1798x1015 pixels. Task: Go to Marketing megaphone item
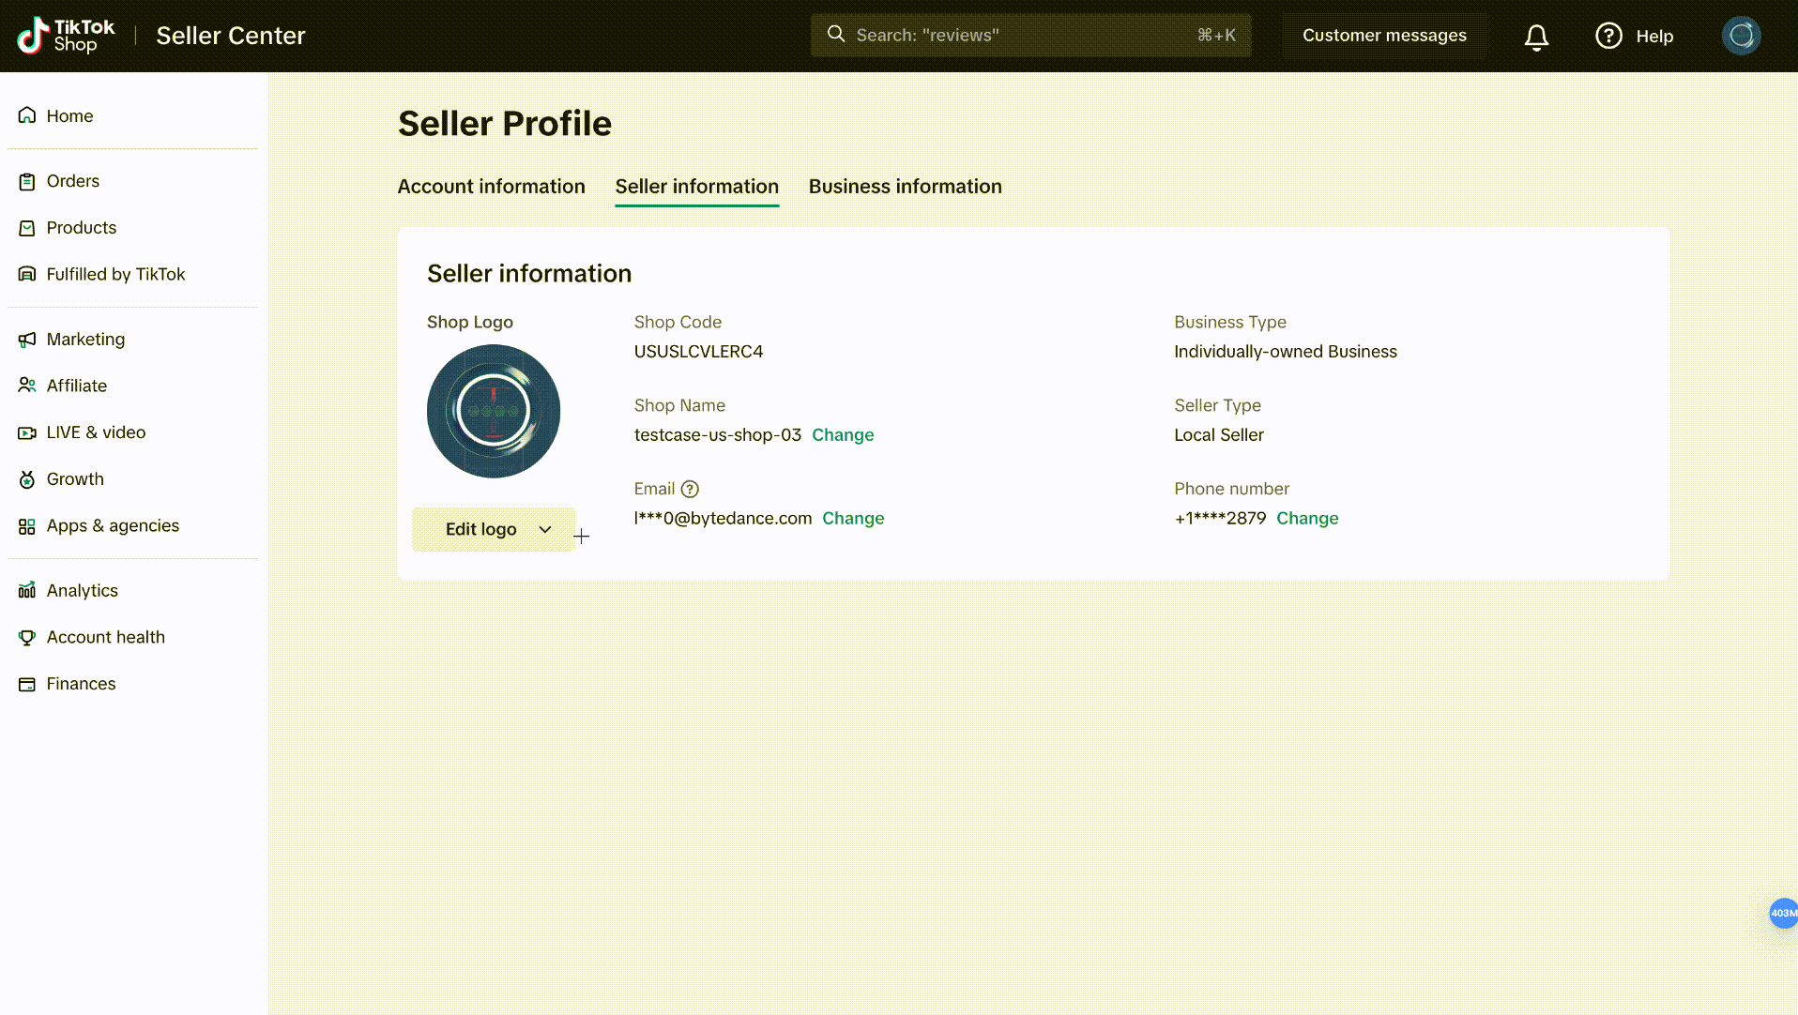(85, 340)
